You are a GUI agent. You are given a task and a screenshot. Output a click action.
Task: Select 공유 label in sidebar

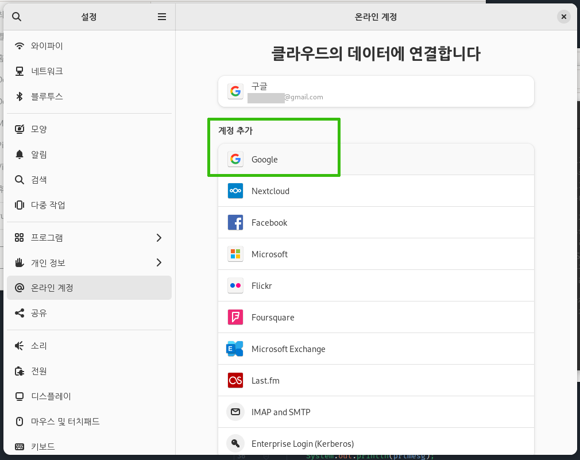39,313
